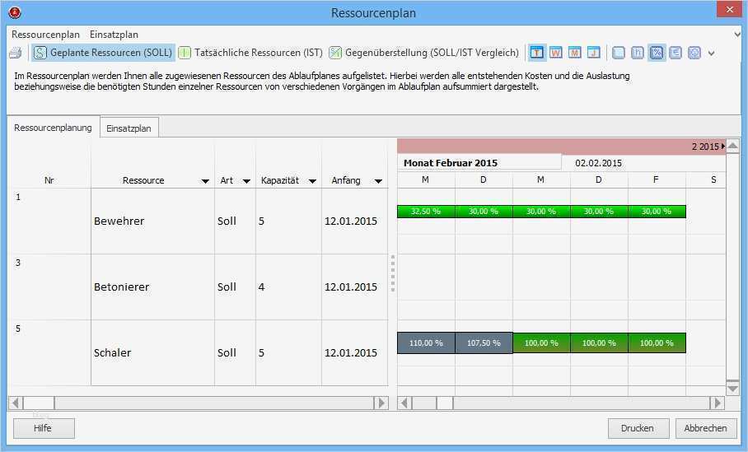Click the Abbrechen button
The image size is (748, 452).
tap(706, 428)
